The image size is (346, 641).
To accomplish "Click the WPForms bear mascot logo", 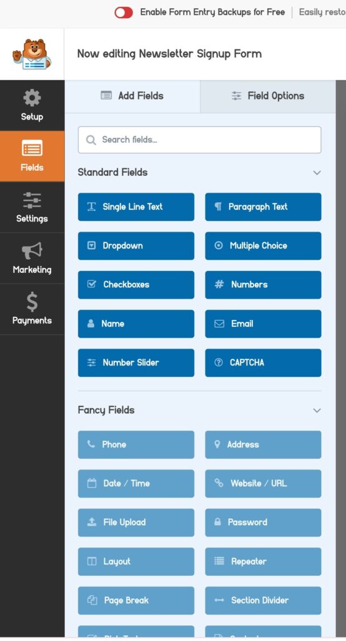I will coord(32,54).
